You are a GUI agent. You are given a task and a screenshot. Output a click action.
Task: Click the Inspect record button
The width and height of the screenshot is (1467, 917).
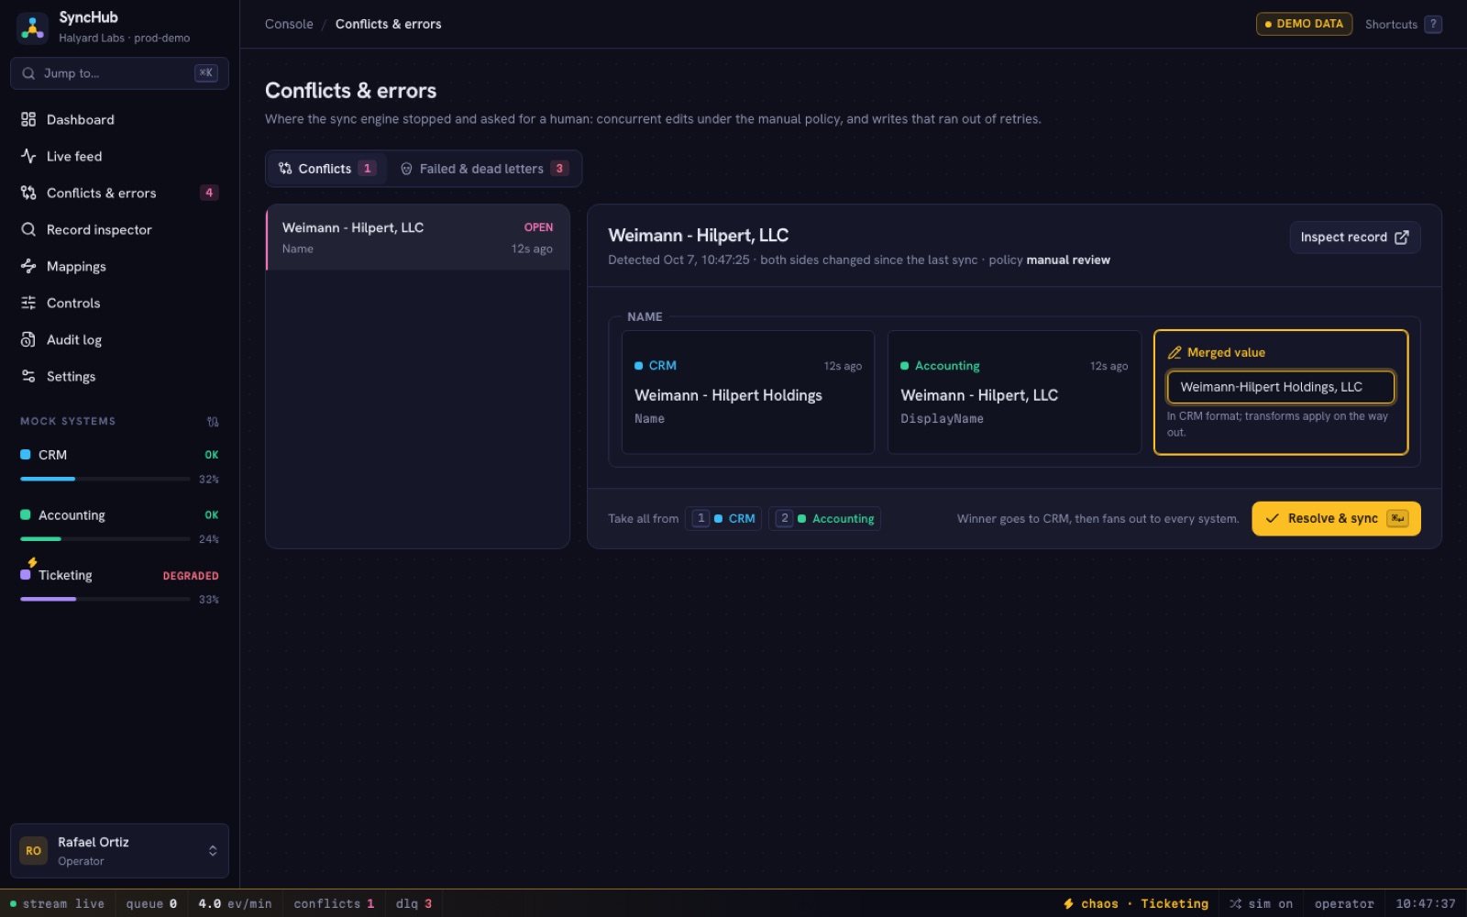pyautogui.click(x=1354, y=238)
